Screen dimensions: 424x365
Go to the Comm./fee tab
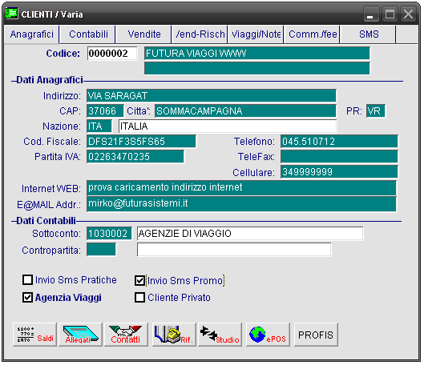click(x=313, y=34)
